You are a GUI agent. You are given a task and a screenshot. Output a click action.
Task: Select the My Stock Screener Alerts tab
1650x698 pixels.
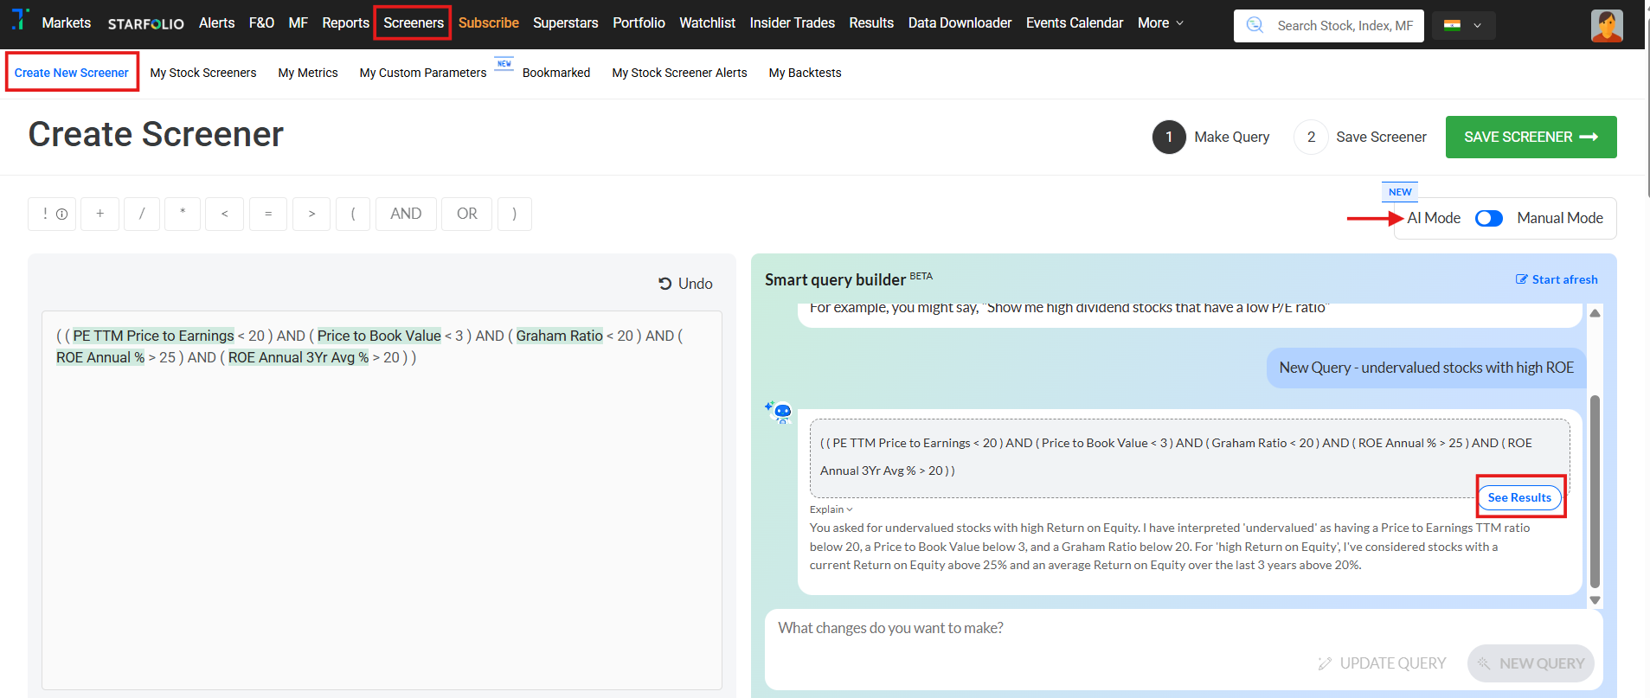[x=679, y=73]
